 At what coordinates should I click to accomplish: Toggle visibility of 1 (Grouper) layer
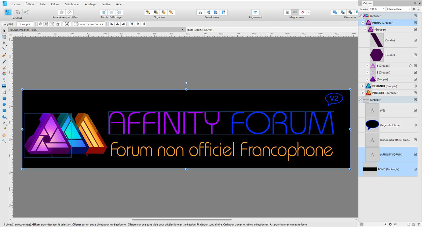415,65
